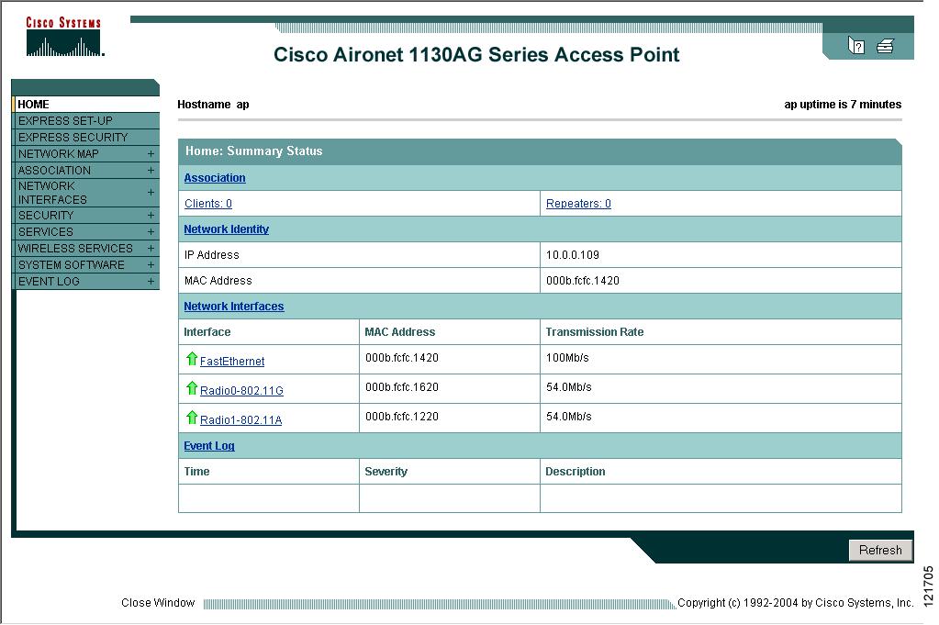Open the Radio0-802.11G interface link
This screenshot has width=939, height=625.
point(242,391)
